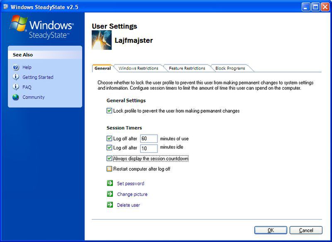
Task: Click the FAQ info icon
Action: click(16, 87)
